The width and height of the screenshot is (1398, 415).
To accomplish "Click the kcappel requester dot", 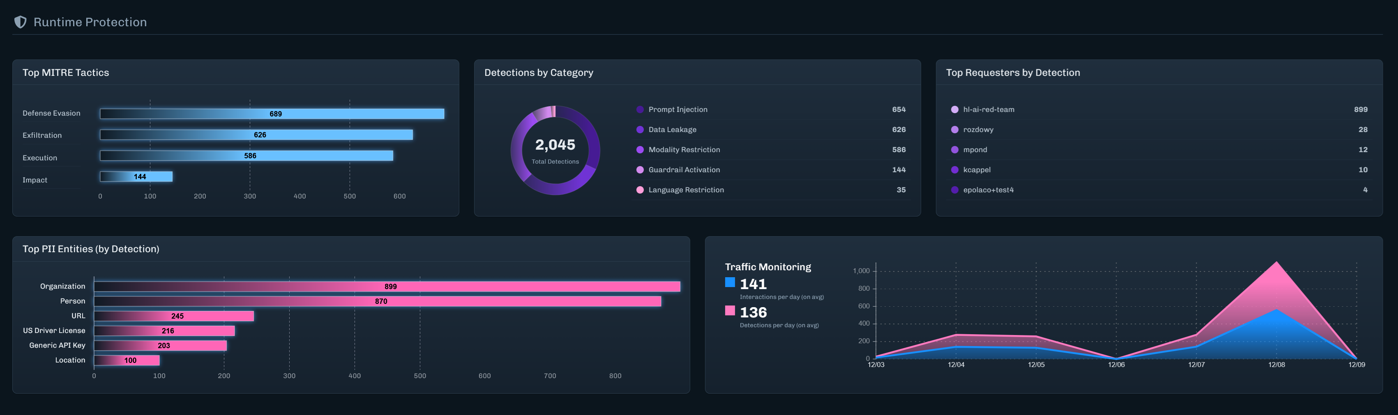I will point(955,170).
